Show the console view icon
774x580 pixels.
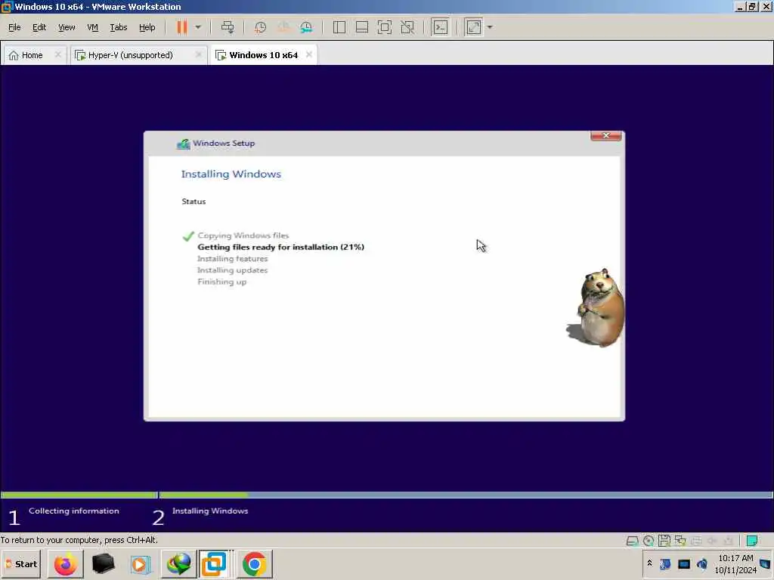coord(441,27)
